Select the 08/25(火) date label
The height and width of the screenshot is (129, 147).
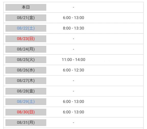pos(26,60)
